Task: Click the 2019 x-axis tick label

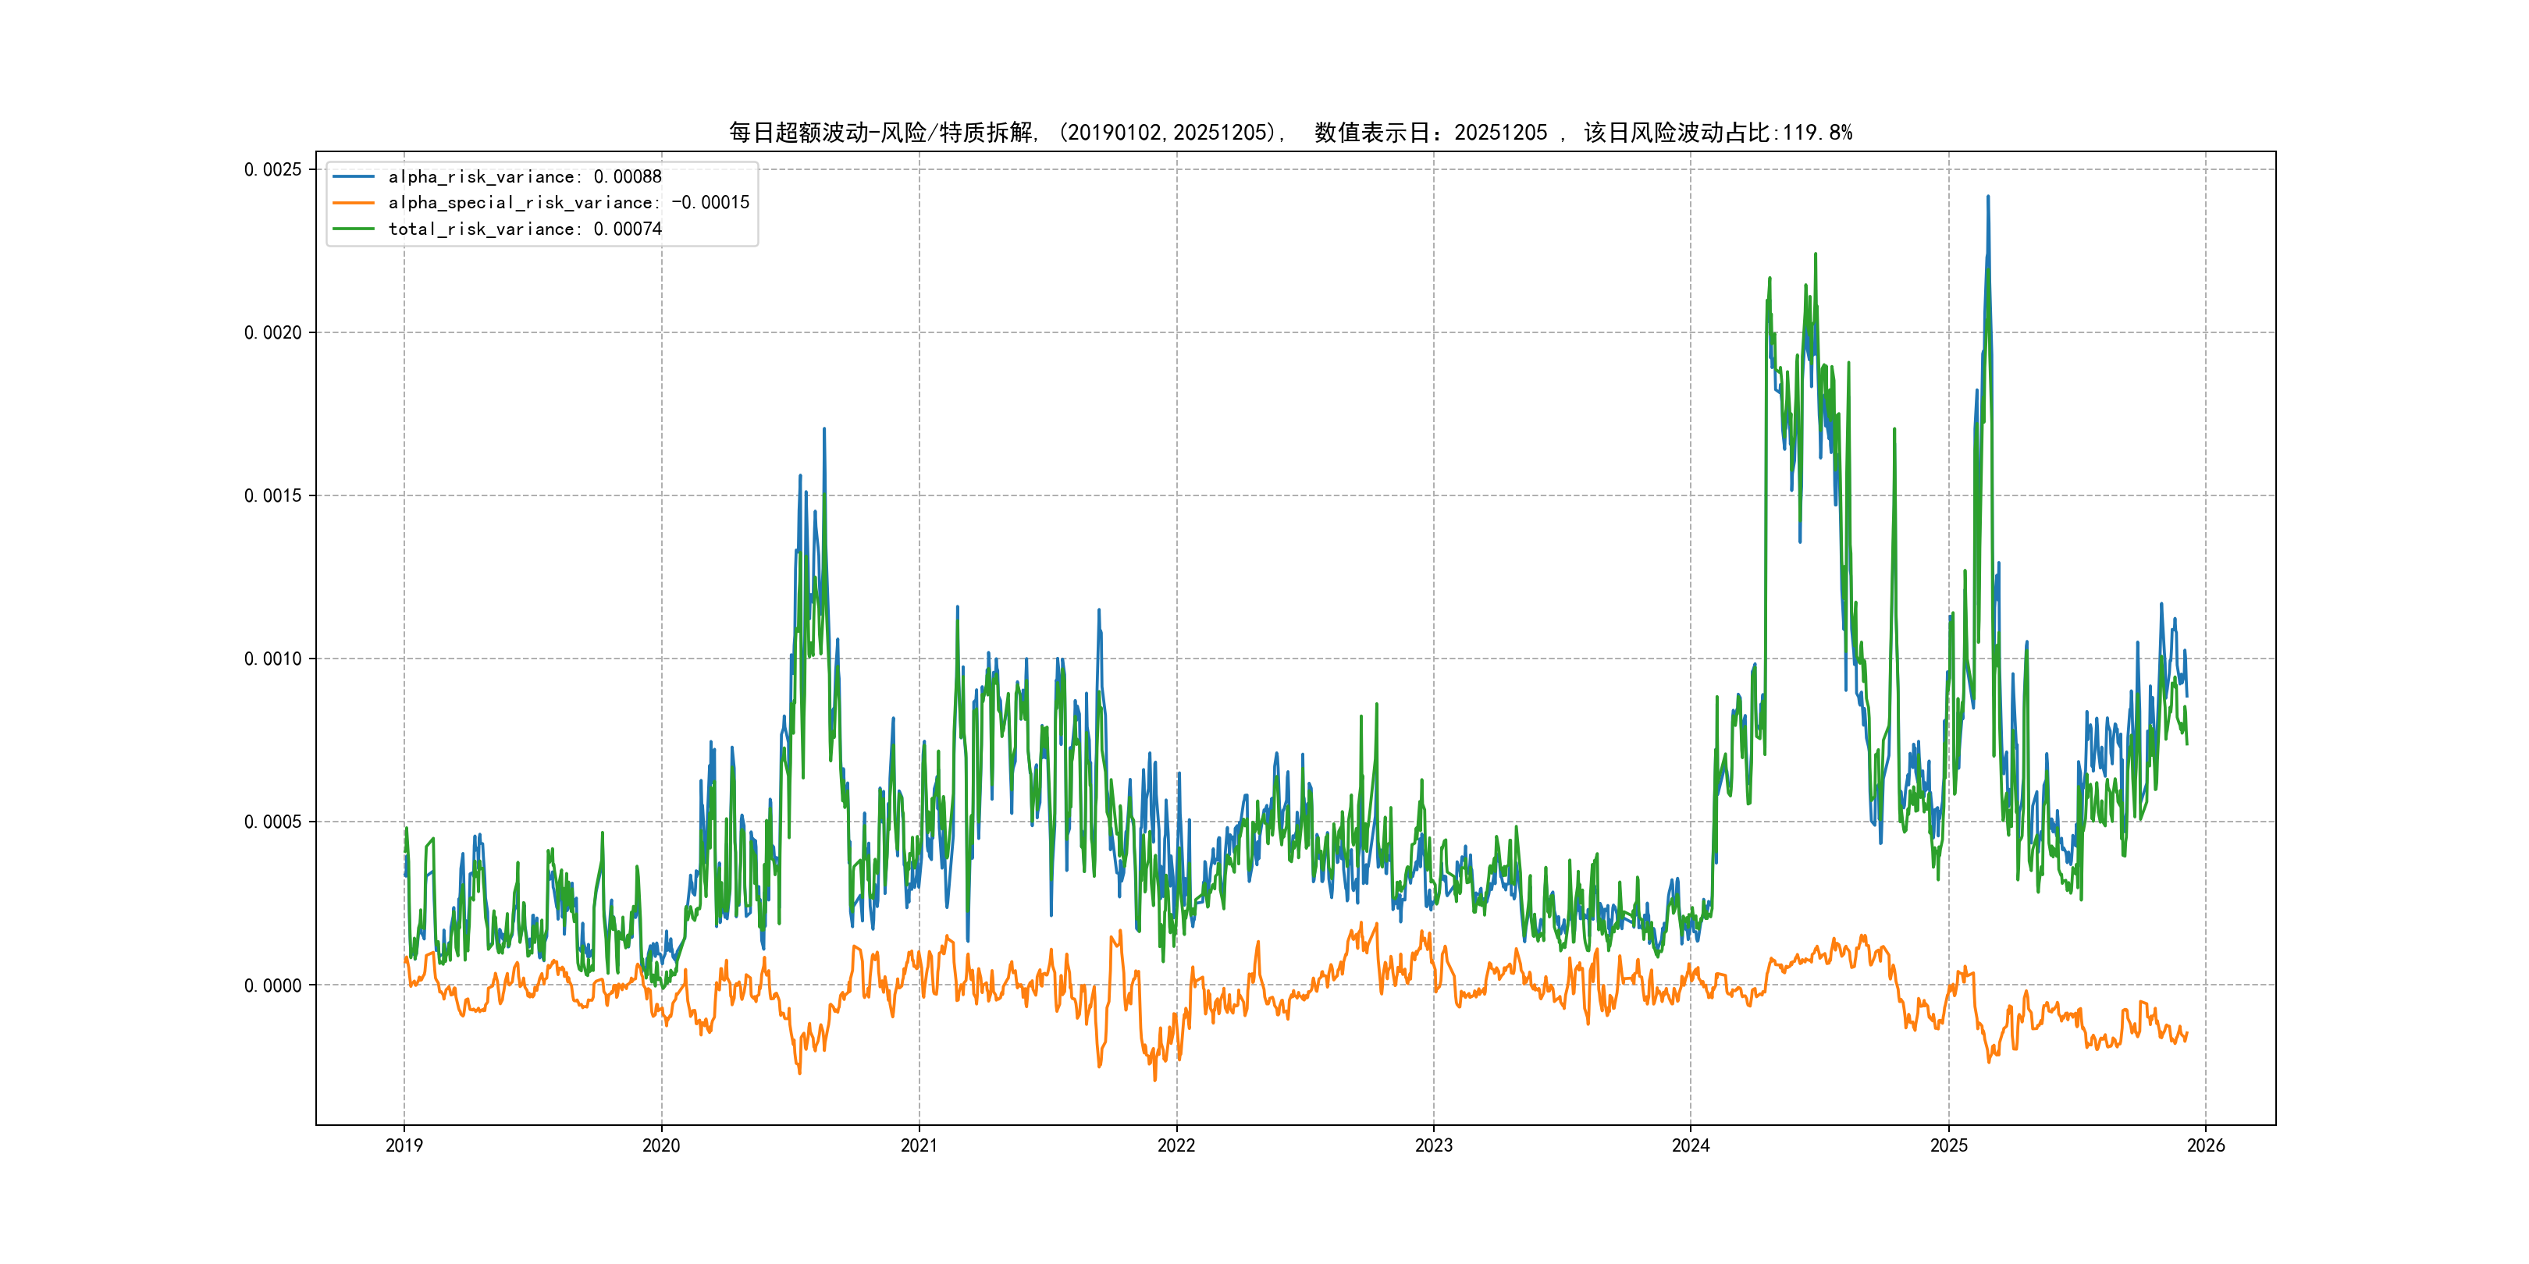Action: tap(404, 1145)
